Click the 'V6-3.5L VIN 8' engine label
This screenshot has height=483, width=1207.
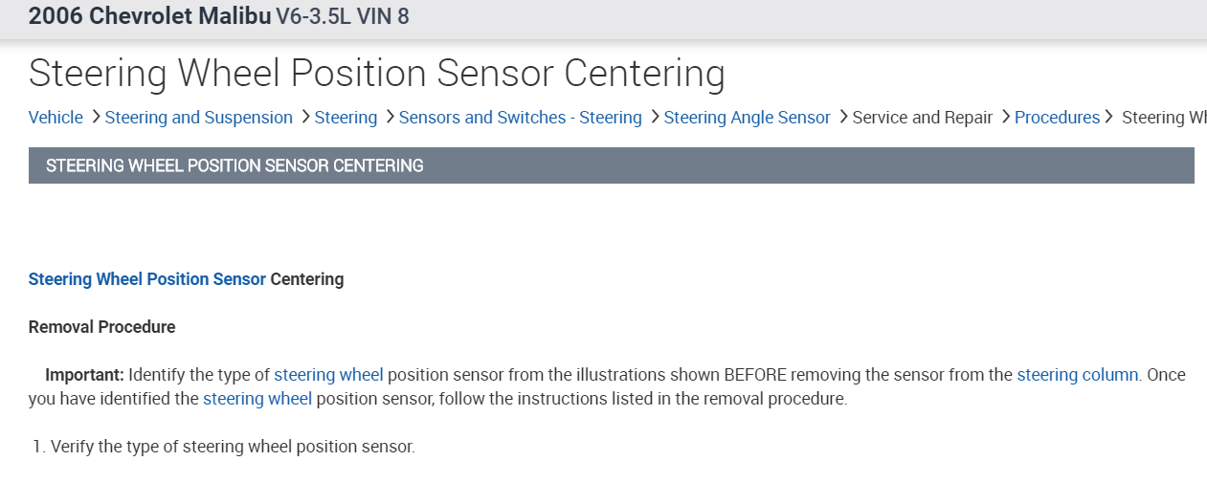pyautogui.click(x=343, y=16)
